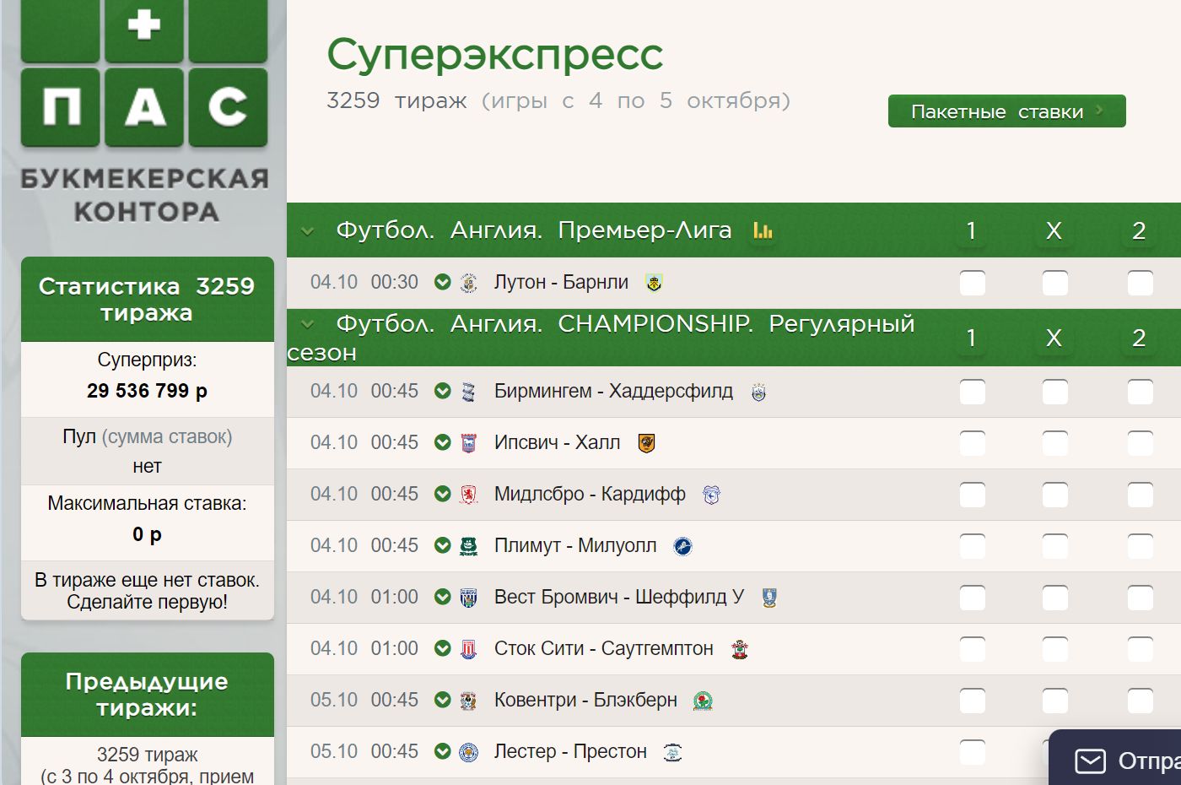Click the Предыдущие тиражи panel header

147,694
